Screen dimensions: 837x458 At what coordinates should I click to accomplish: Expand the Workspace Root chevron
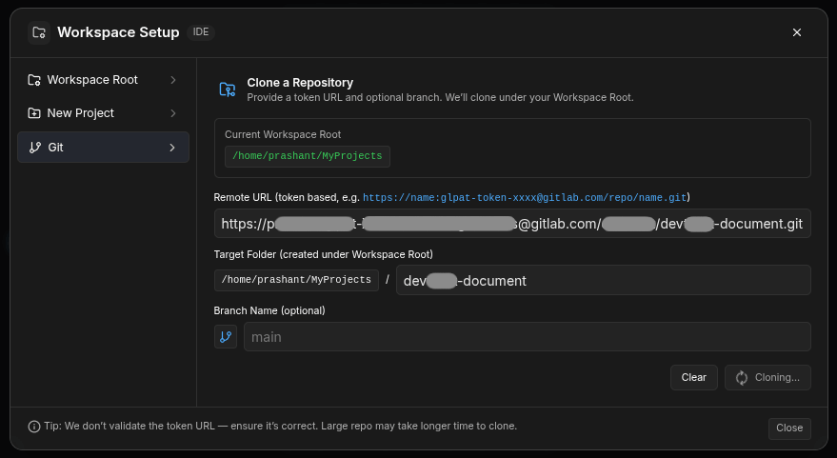tap(173, 80)
